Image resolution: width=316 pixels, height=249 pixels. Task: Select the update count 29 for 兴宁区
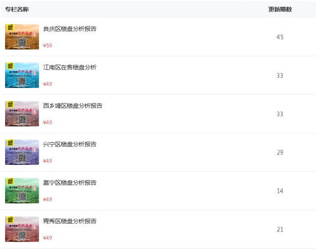click(x=280, y=152)
